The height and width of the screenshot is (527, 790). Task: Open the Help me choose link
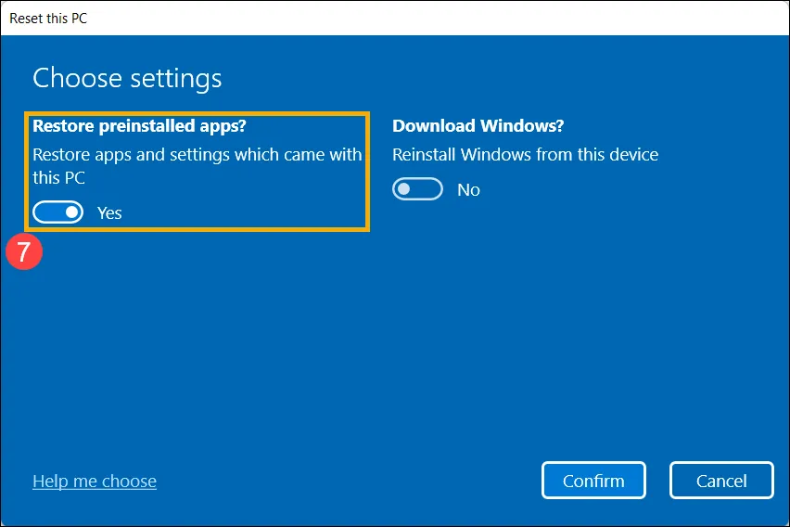94,481
